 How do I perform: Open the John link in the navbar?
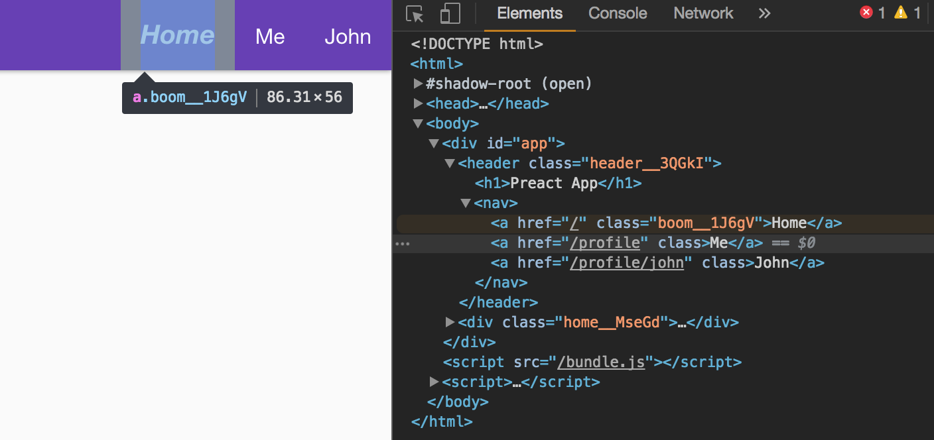tap(348, 36)
